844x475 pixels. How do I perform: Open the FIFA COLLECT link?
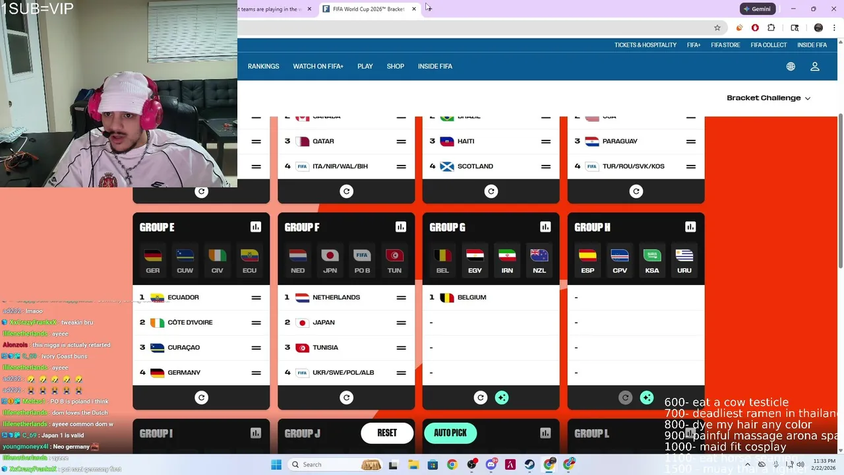coord(769,45)
